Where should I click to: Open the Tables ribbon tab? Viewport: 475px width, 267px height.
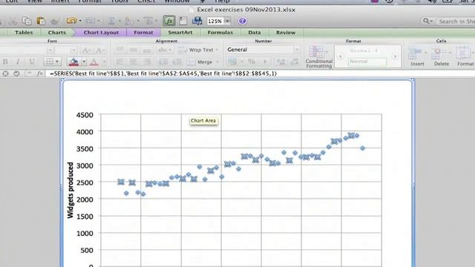pos(24,33)
